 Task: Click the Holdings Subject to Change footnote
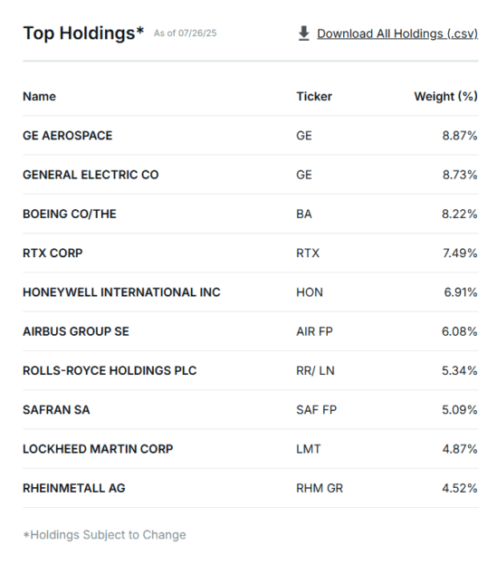coord(104,535)
